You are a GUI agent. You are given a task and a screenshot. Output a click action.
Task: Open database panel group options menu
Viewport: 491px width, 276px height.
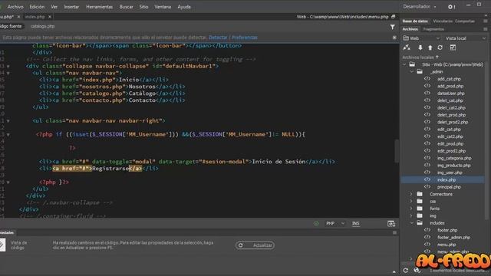(485, 21)
